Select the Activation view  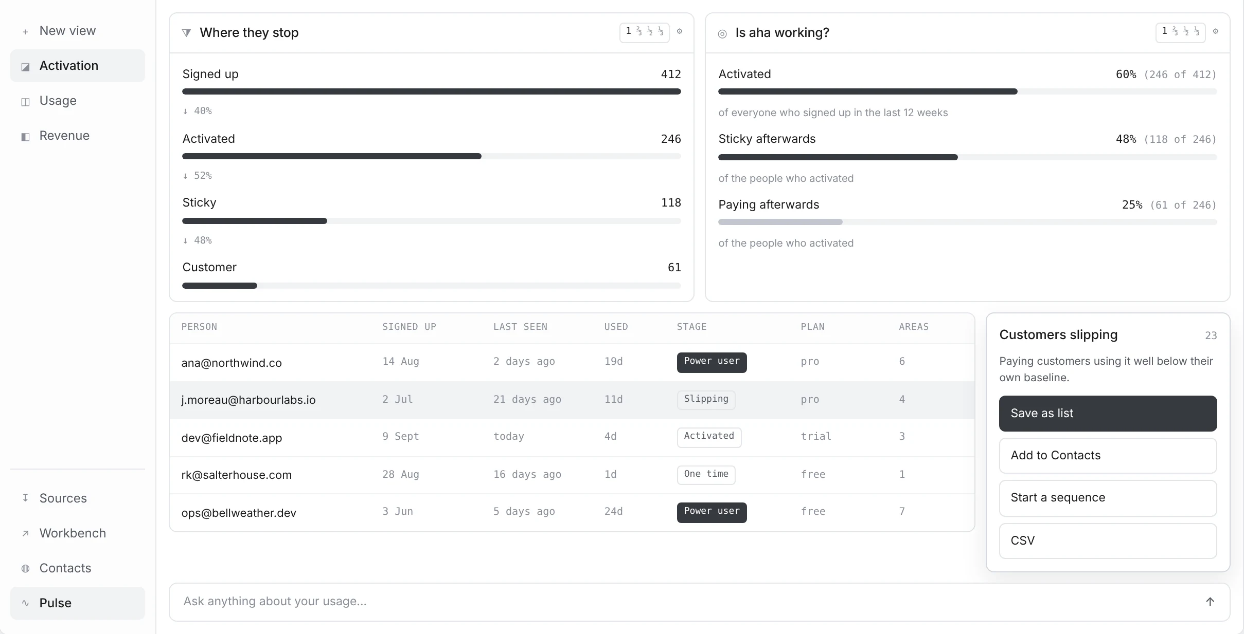pos(78,66)
